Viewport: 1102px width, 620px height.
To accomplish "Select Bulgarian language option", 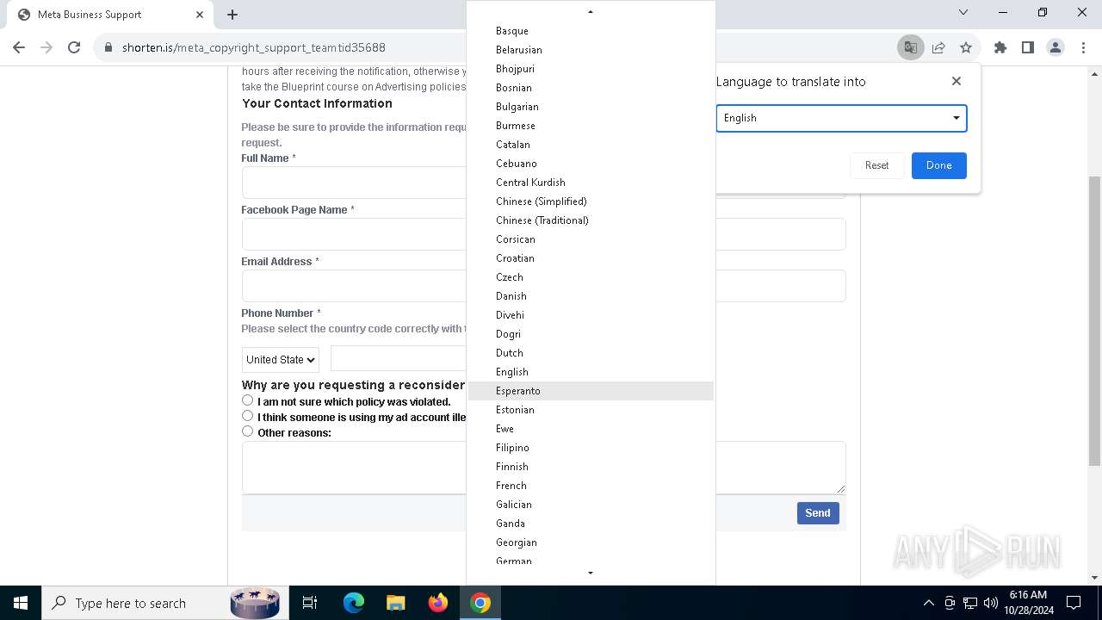I will (591, 107).
